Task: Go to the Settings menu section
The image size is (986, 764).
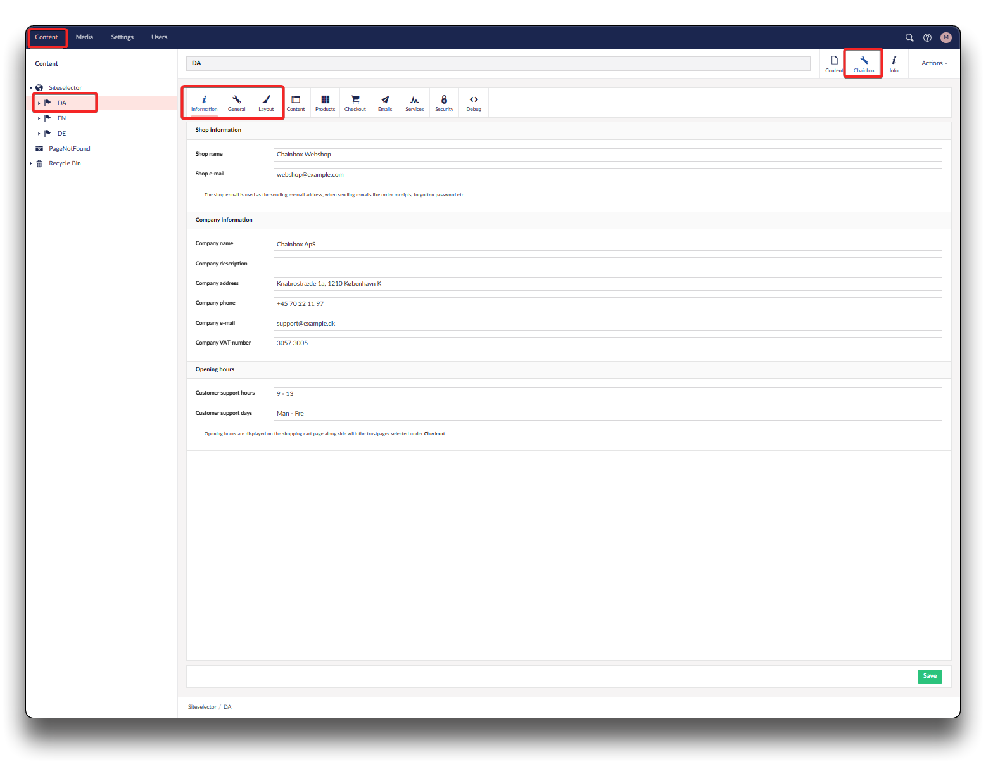Action: [122, 37]
